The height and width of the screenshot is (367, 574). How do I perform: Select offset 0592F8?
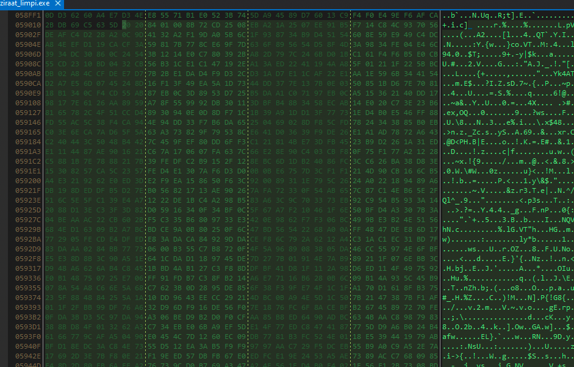tap(28, 259)
